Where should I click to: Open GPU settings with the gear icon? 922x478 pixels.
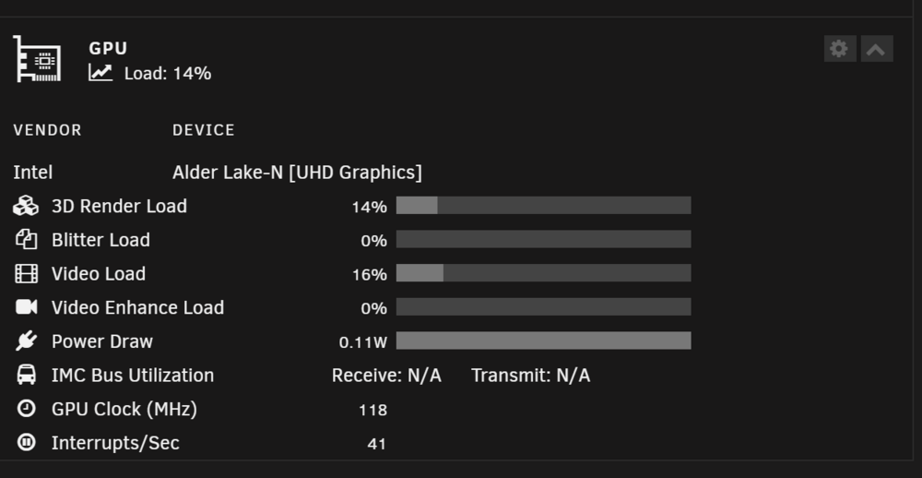click(x=840, y=49)
